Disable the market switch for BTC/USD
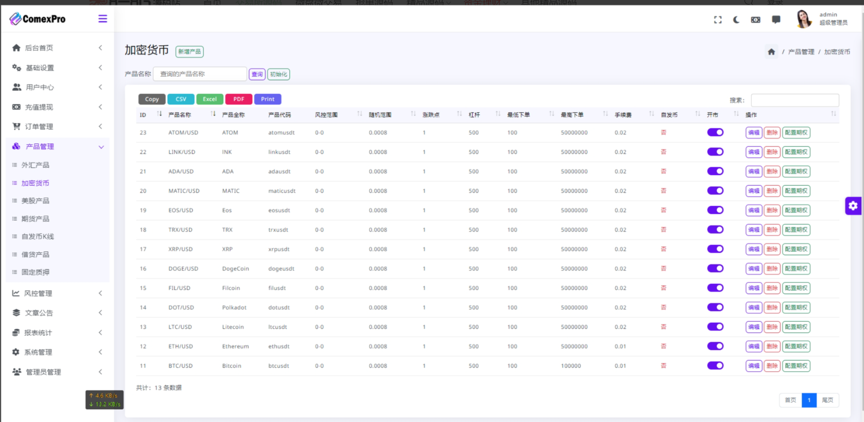Screen dimensions: 864x422 tap(715, 366)
